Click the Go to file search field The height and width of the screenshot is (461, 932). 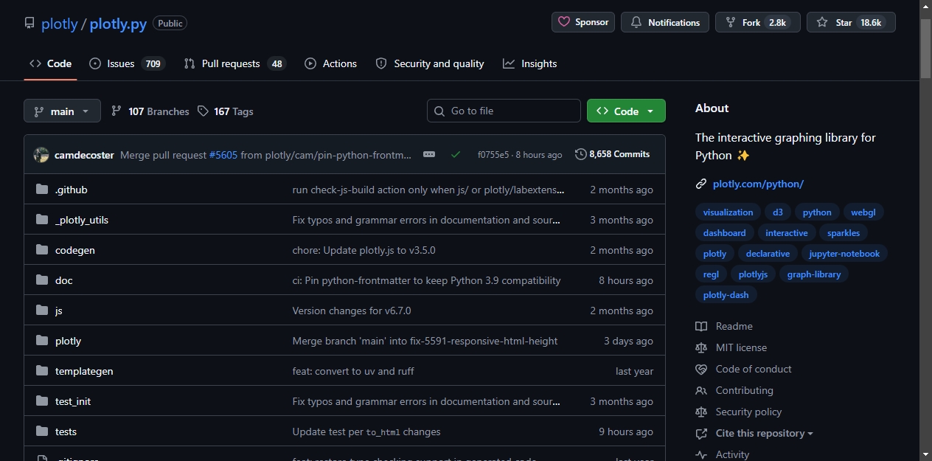point(504,111)
